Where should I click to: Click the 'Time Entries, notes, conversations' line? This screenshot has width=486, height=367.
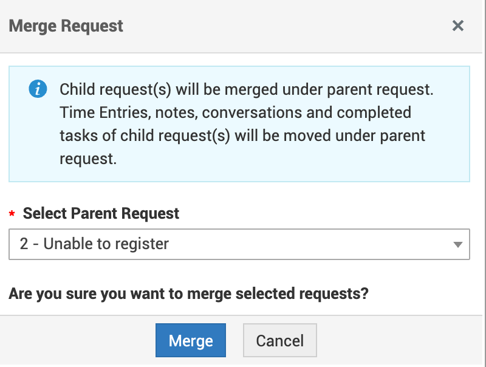[x=235, y=113]
